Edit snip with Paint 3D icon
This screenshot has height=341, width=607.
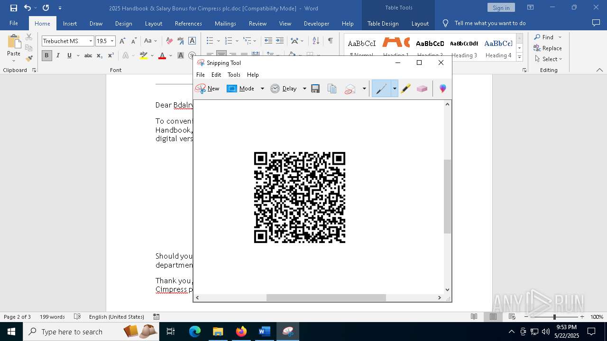point(442,89)
